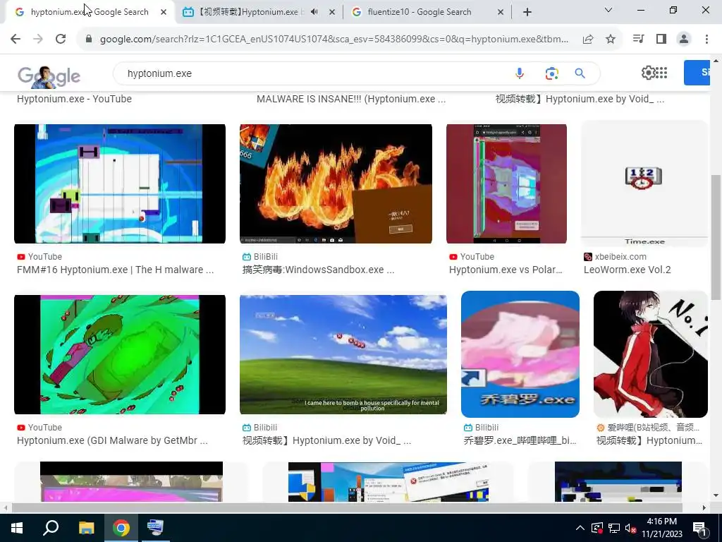Click the Chrome taskbar icon
The width and height of the screenshot is (722, 542).
tap(121, 528)
